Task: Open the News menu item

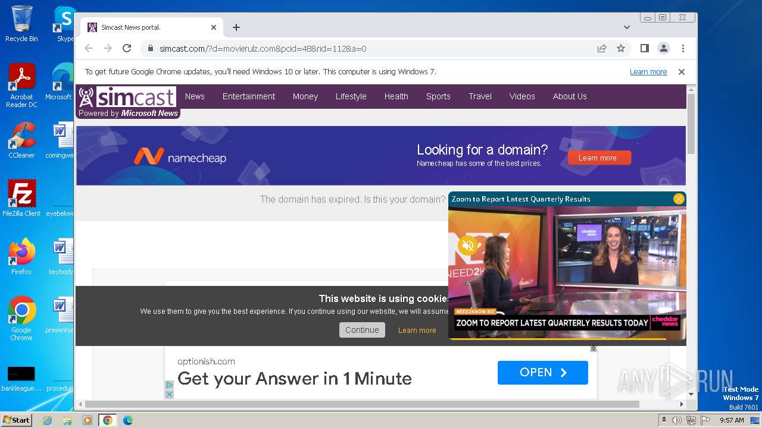Action: pos(195,96)
